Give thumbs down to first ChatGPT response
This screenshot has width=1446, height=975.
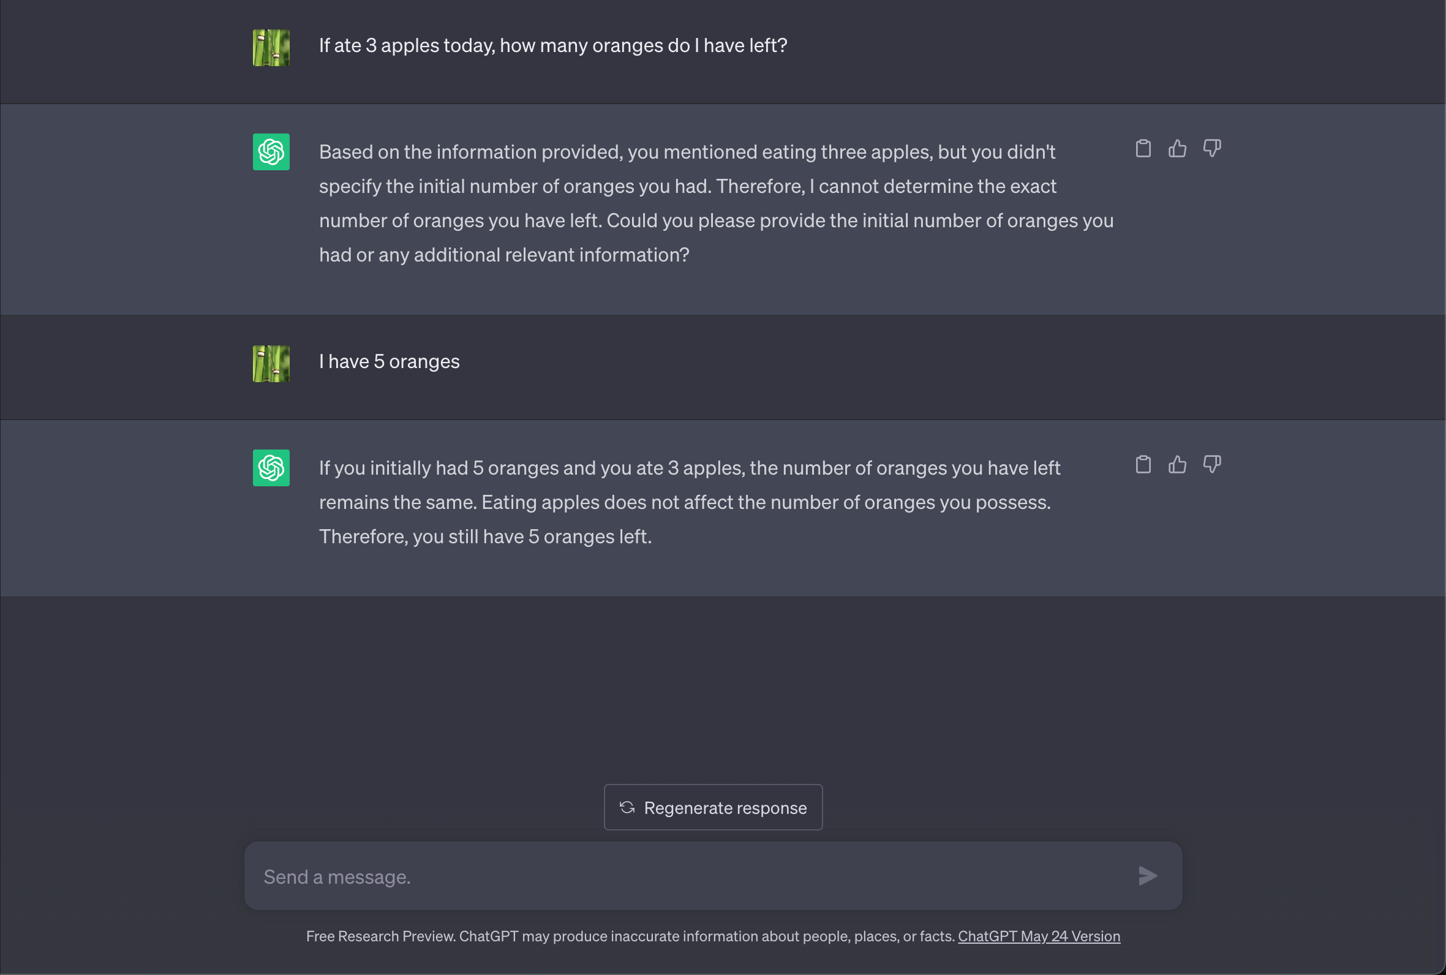(x=1211, y=149)
